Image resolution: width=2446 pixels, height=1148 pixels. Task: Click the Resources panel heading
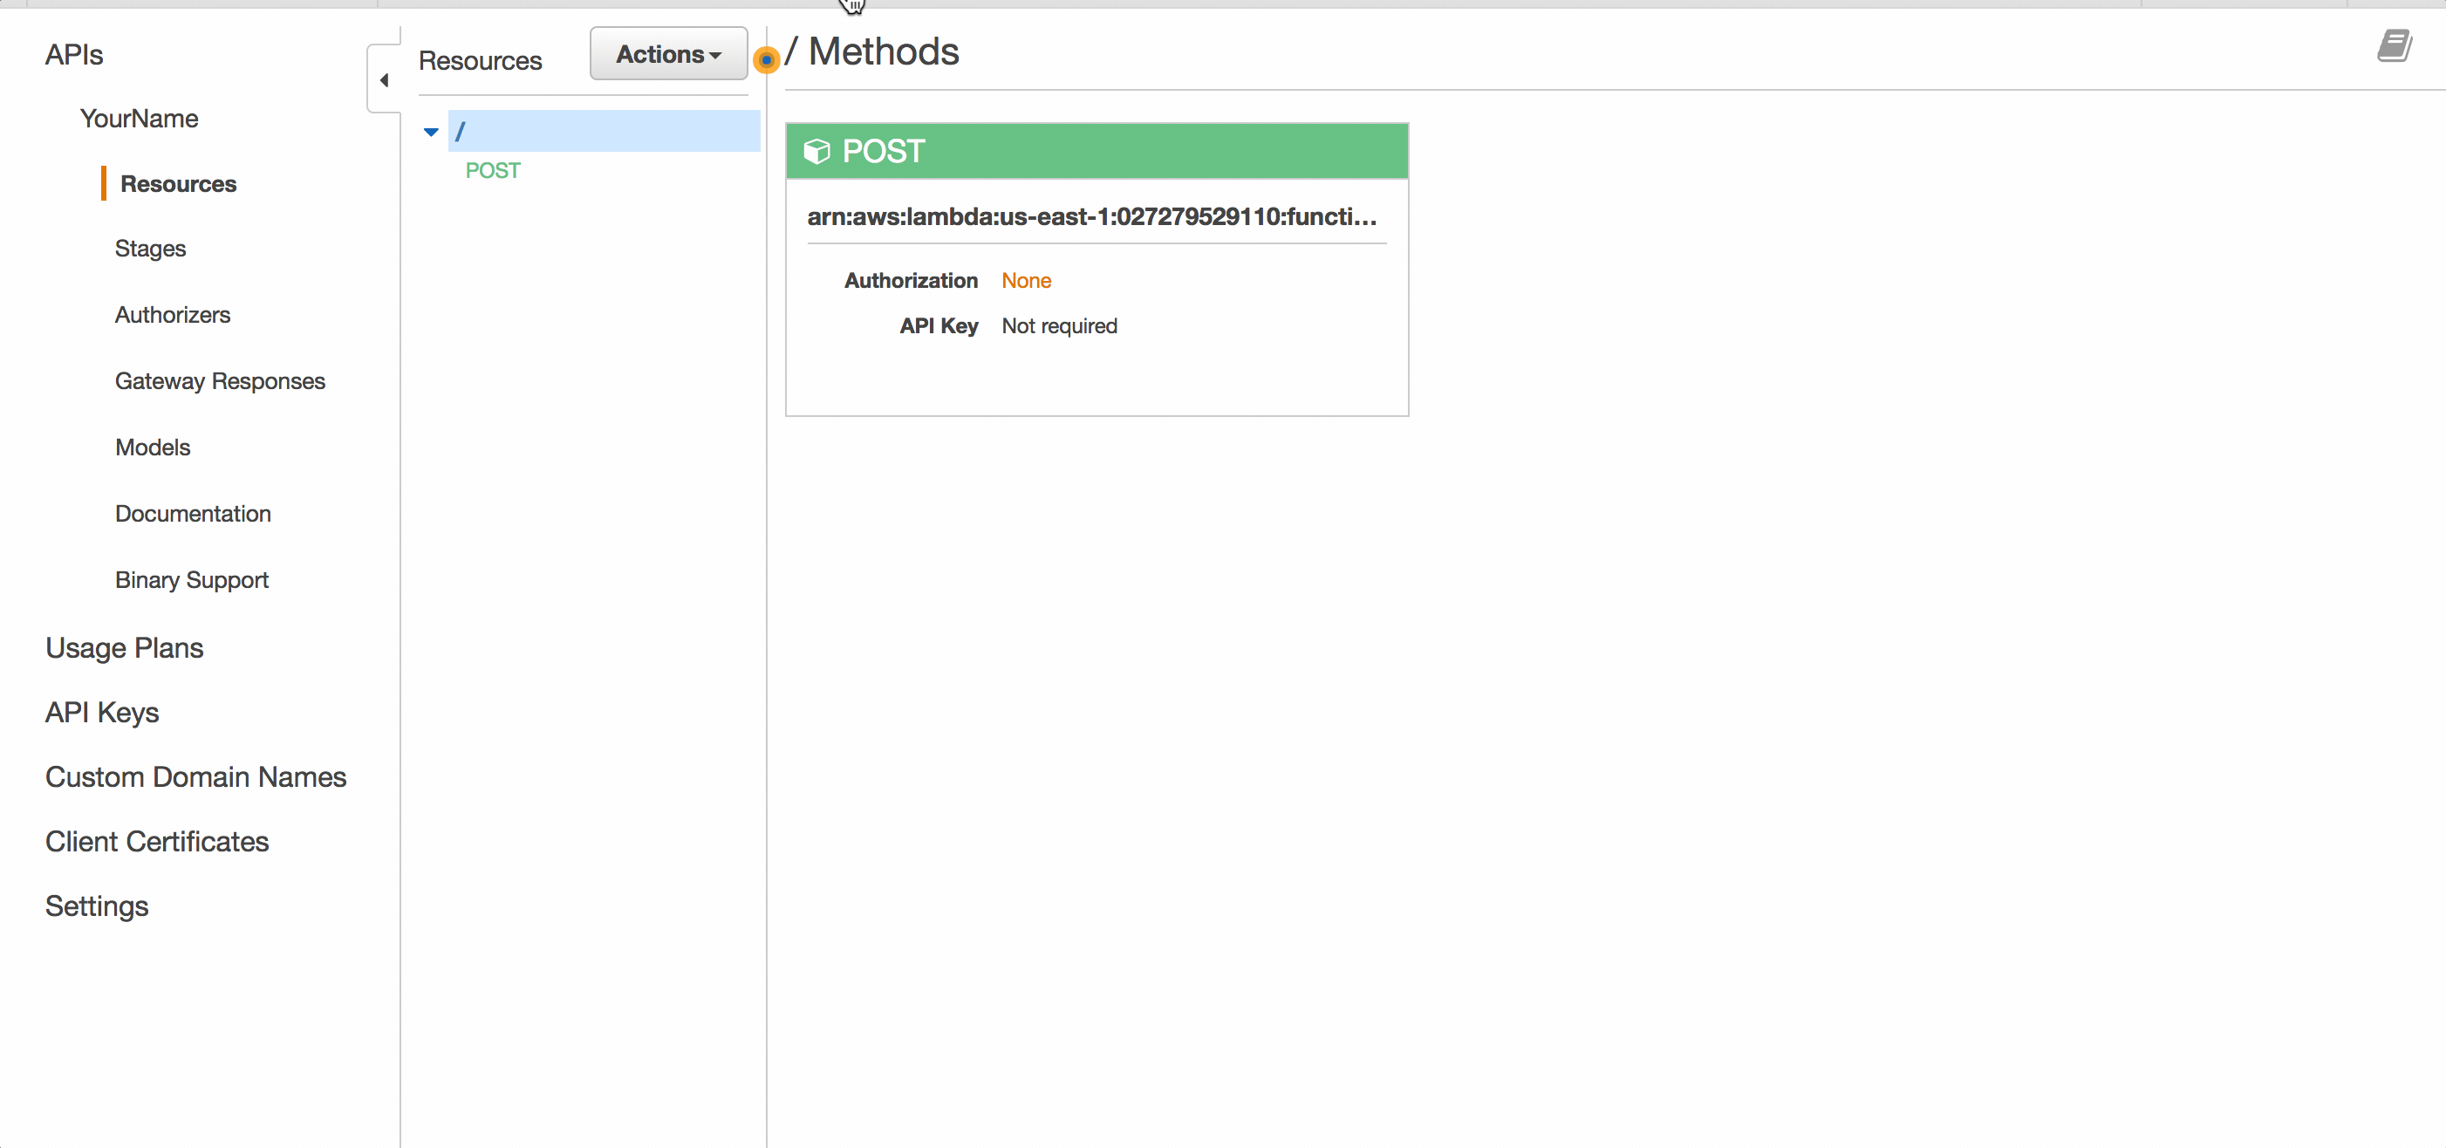[x=481, y=61]
